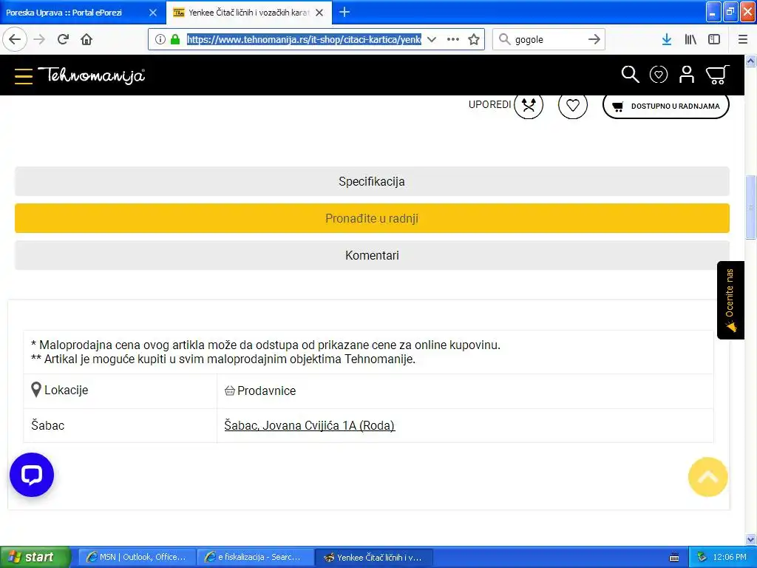Close the Poreska Uprava tab
This screenshot has width=757, height=568.
153,13
